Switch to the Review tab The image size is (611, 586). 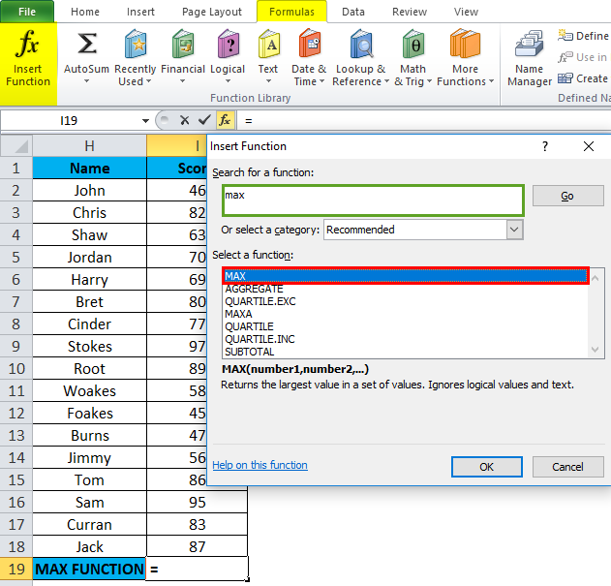point(410,12)
